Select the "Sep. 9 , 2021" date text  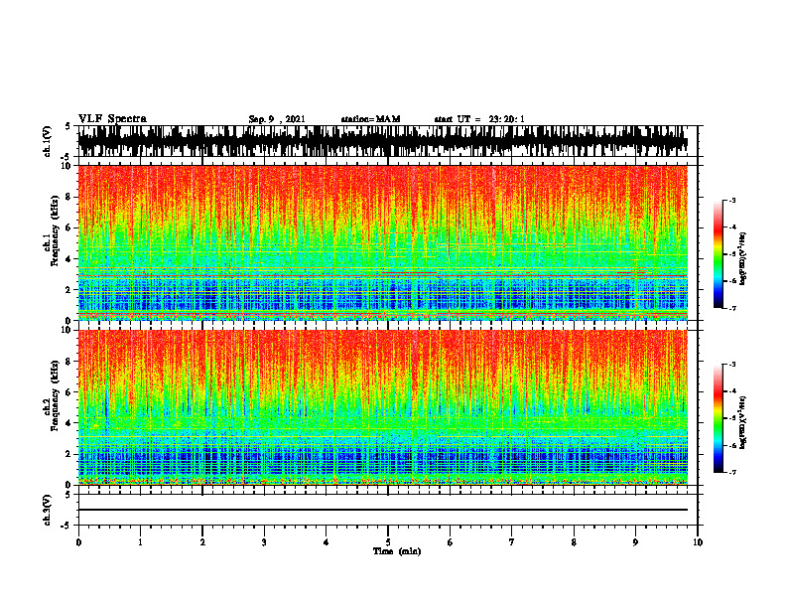point(277,119)
